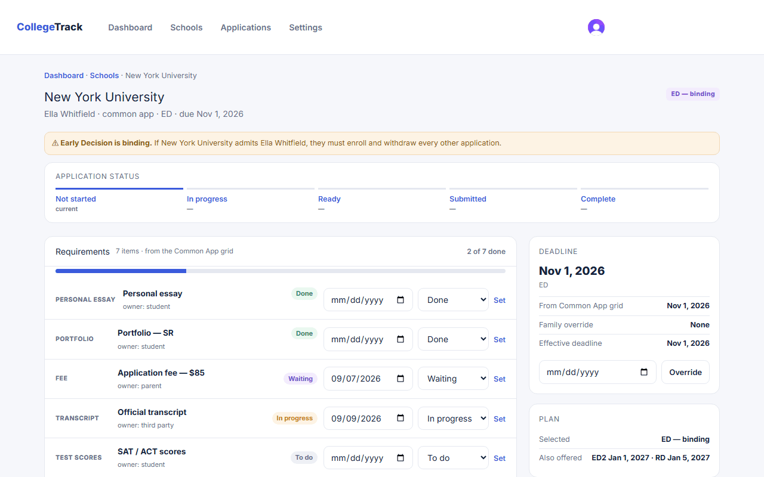
Task: Open Portfolio status dropdown
Action: [x=453, y=339]
